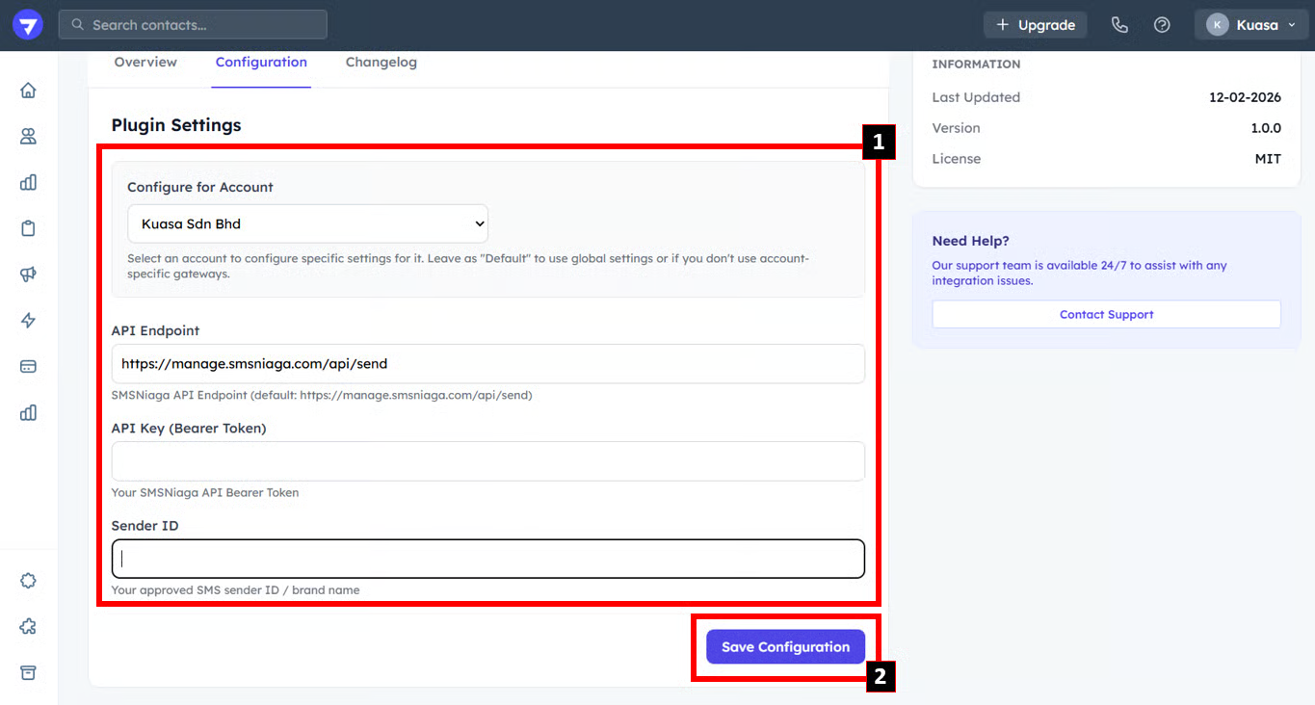Open the archive box icon in sidebar
This screenshot has width=1315, height=705.
[x=28, y=673]
